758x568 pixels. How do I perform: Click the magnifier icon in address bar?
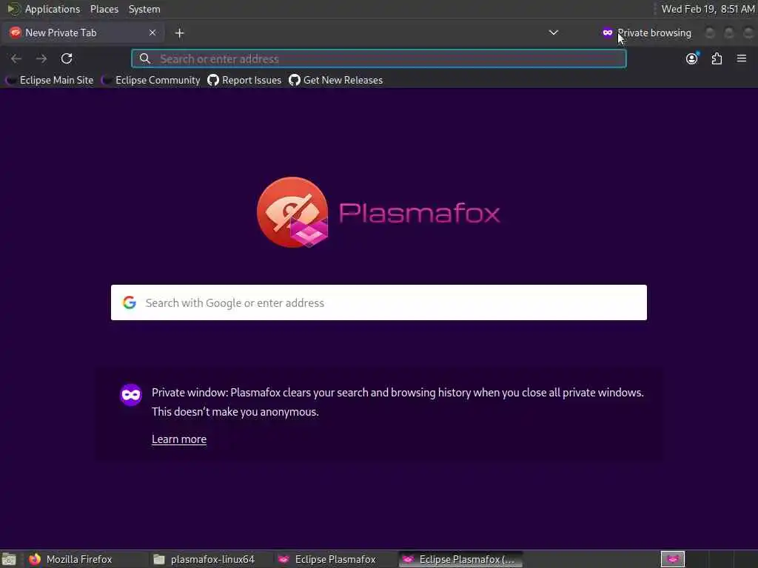tap(144, 59)
